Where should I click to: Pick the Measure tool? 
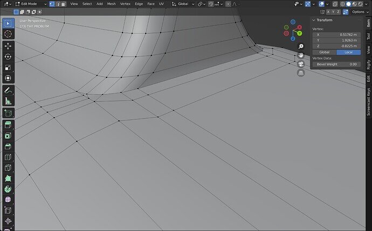pos(8,101)
